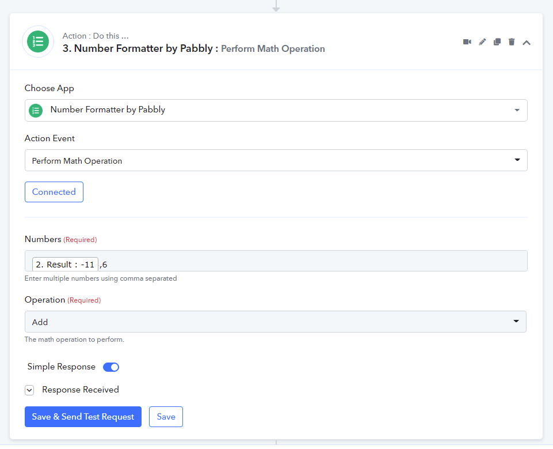This screenshot has width=553, height=449.
Task: Click Save & Send Test Request
Action: [x=83, y=417]
